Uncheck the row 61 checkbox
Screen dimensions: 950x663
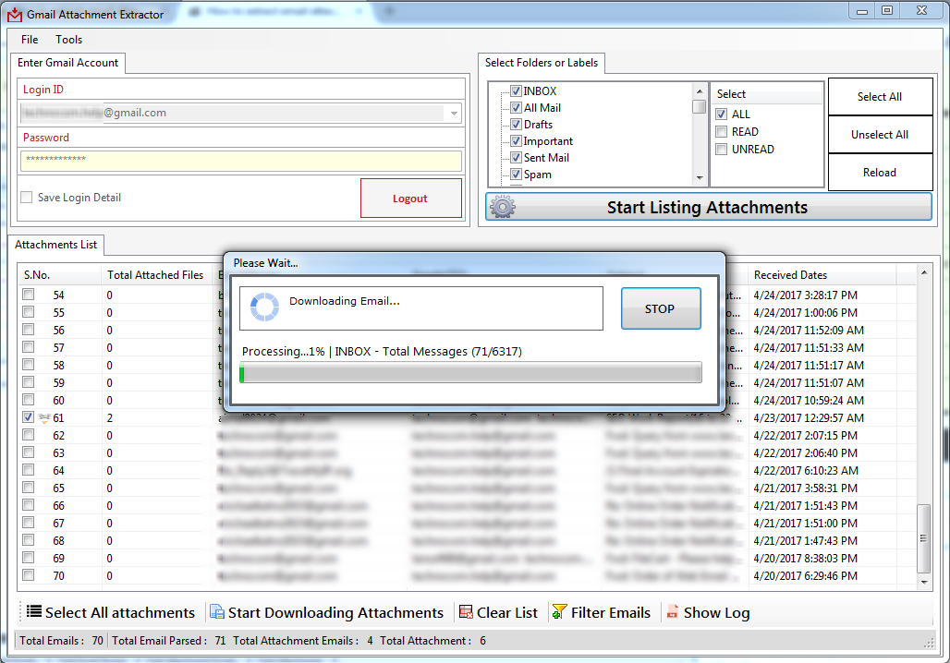(x=29, y=417)
